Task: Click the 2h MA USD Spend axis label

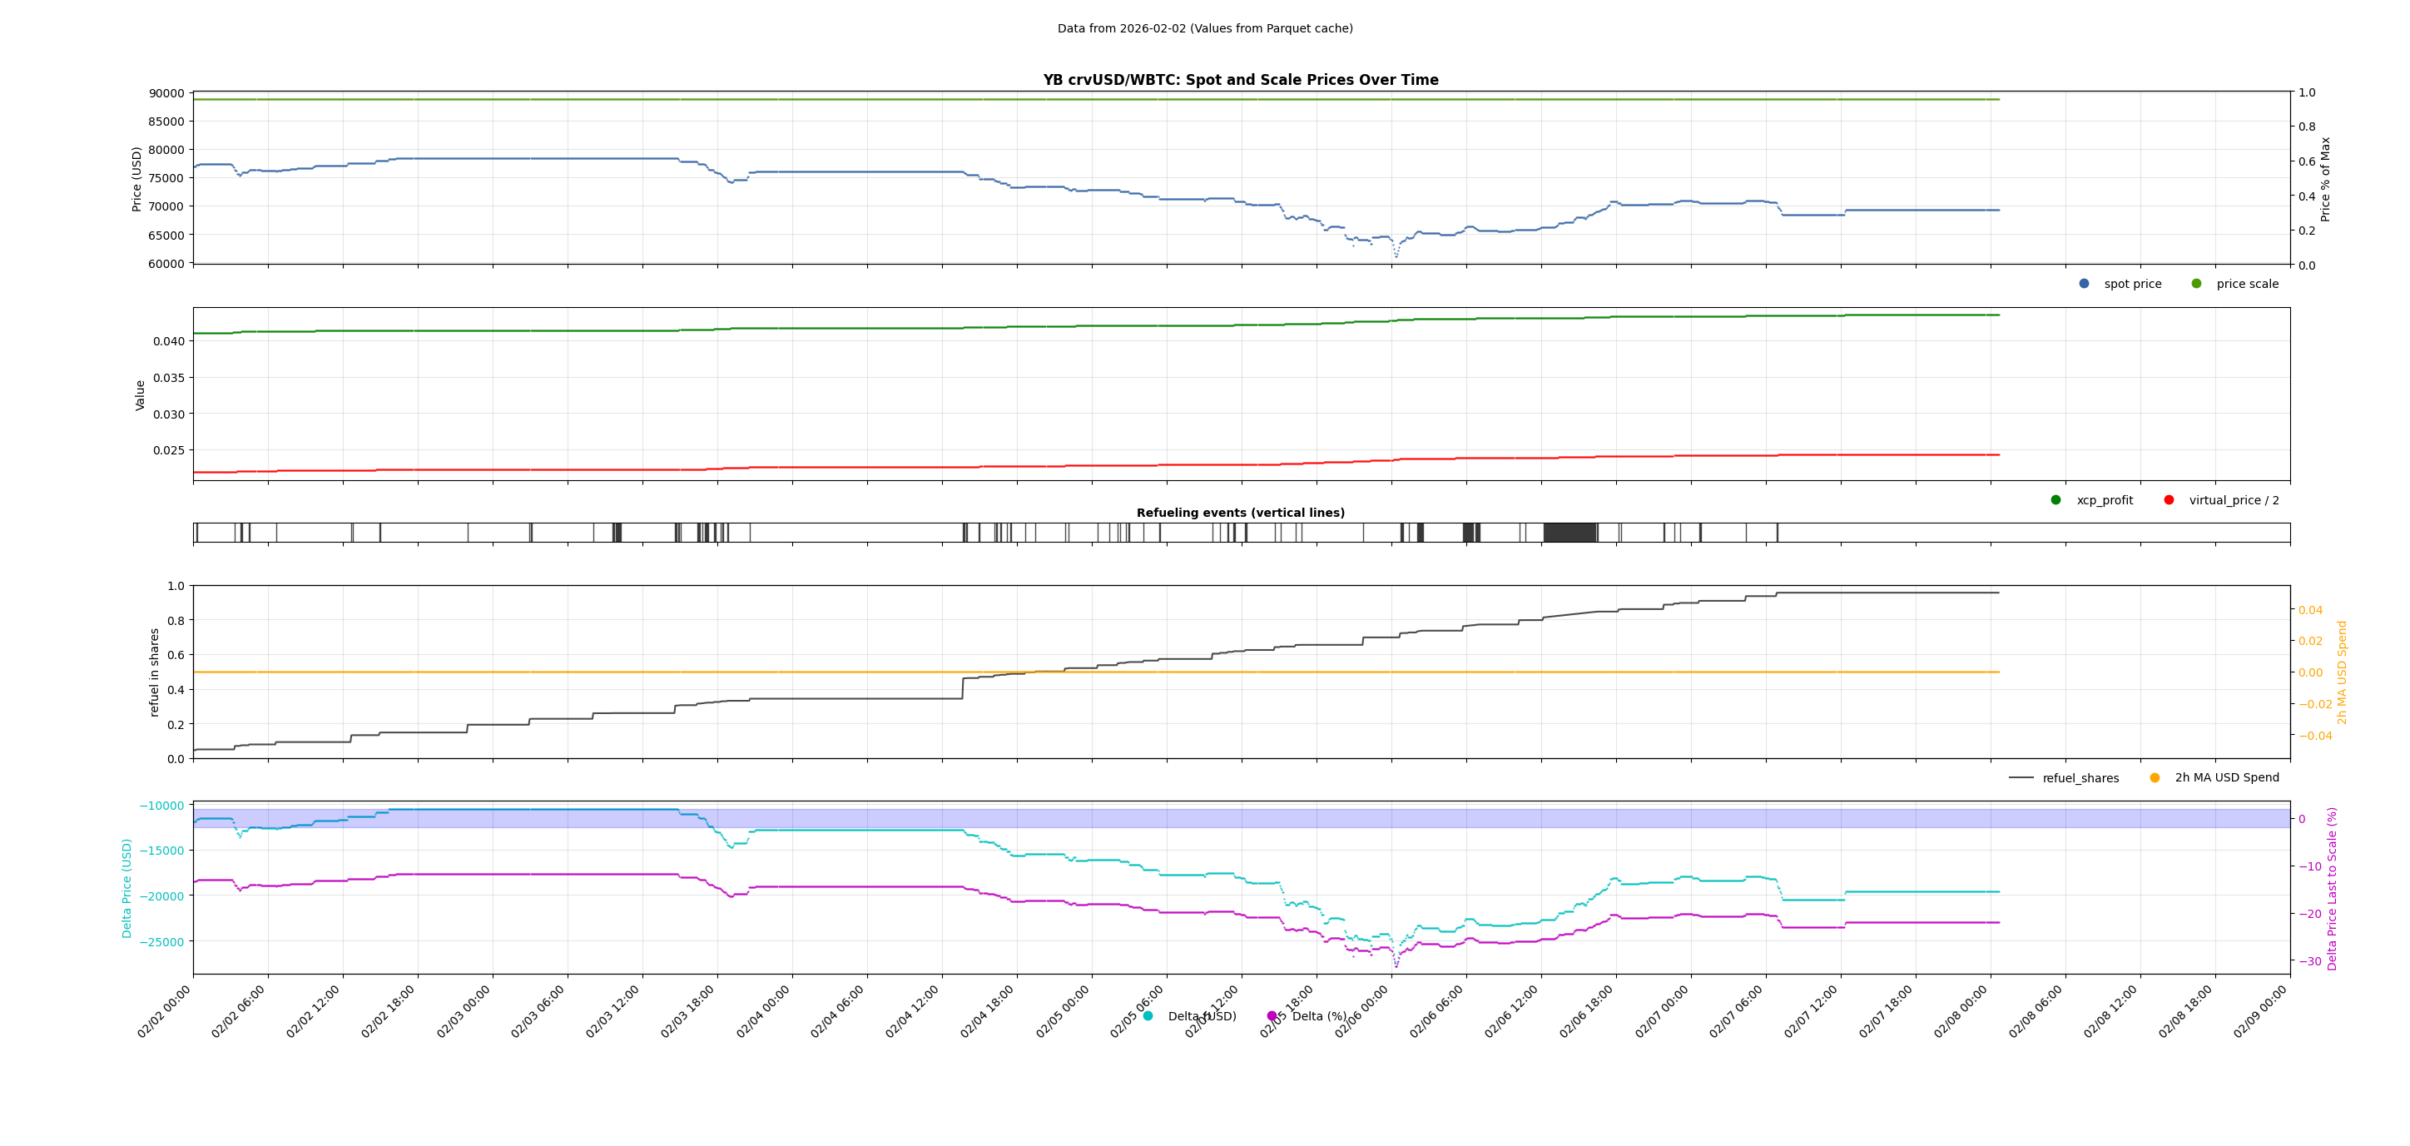Action: (x=2342, y=672)
